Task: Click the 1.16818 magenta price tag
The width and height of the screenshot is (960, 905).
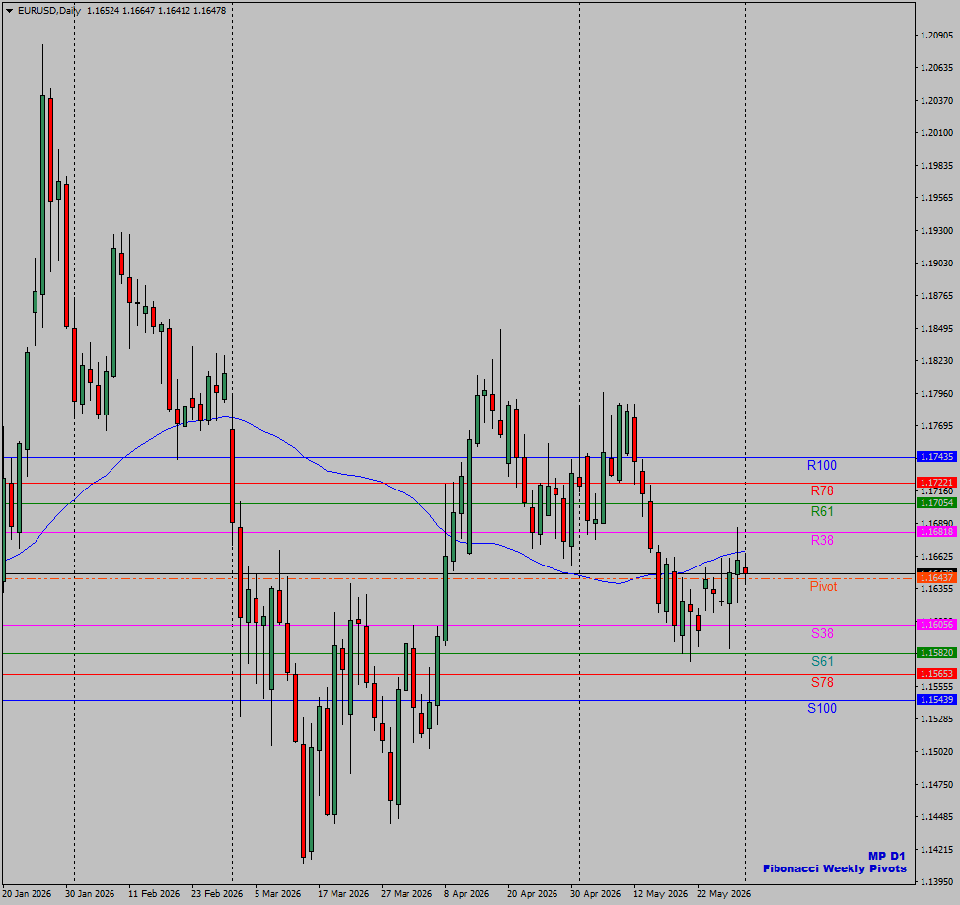Action: [x=936, y=532]
